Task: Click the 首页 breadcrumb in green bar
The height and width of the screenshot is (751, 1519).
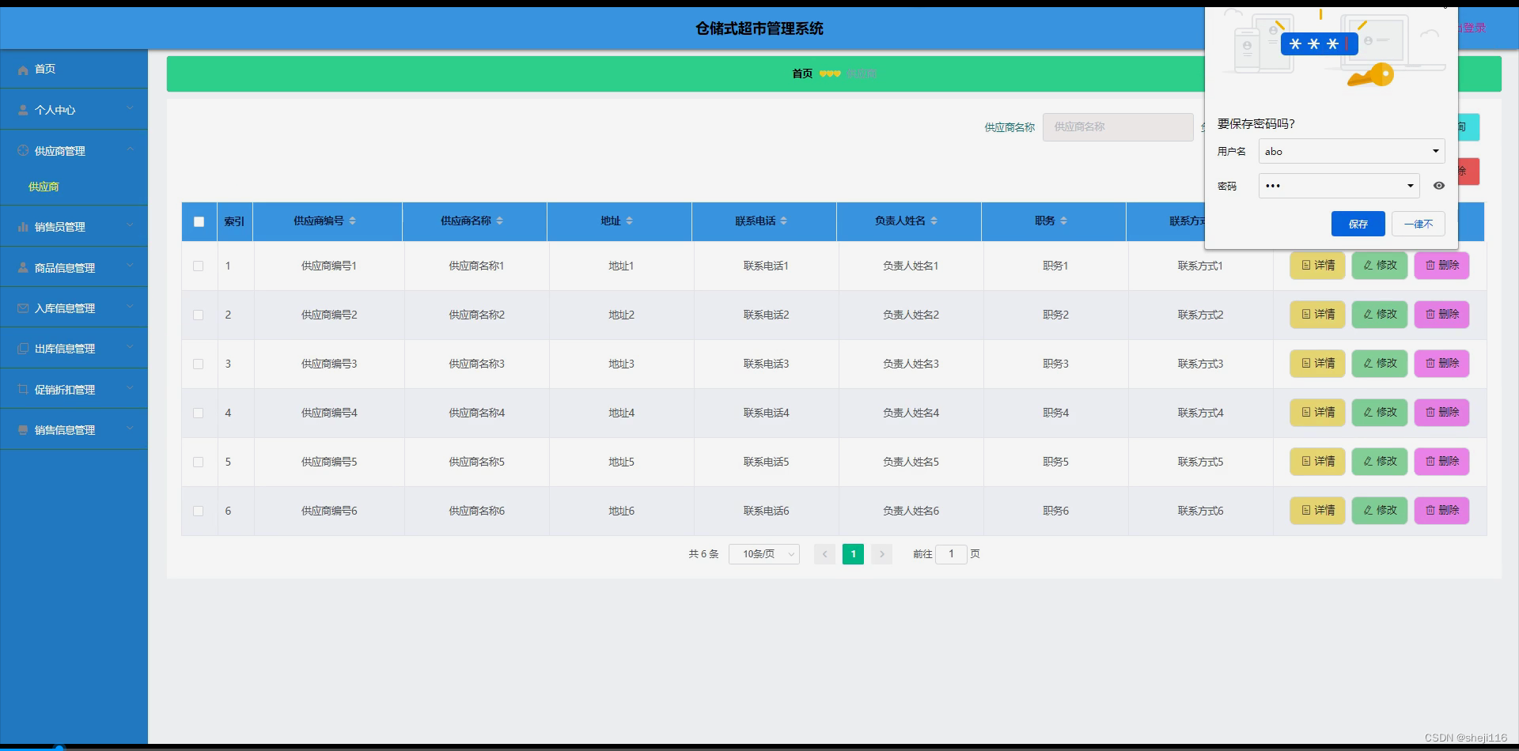Action: pyautogui.click(x=802, y=74)
